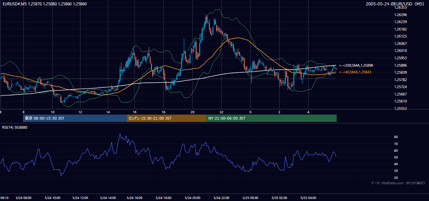Click price axis label 1.26296
The width and height of the screenshot is (429, 201).
[x=400, y=15]
